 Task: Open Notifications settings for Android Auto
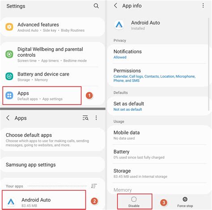tap(158, 54)
